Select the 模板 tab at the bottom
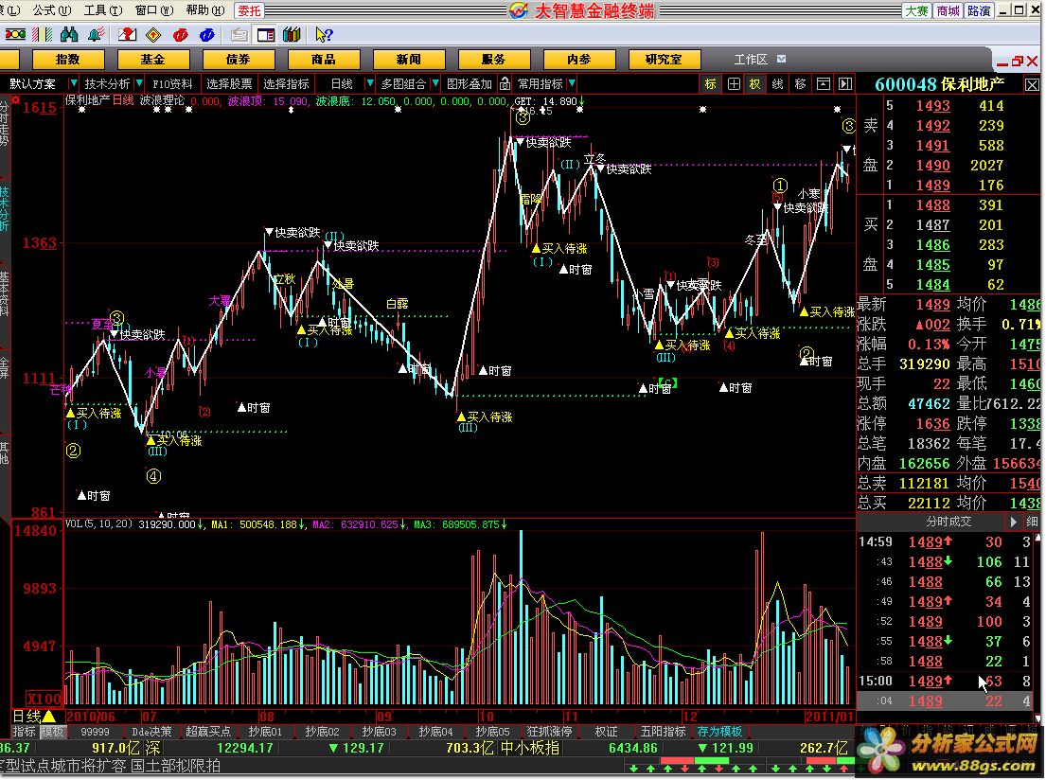This screenshot has width=1046, height=780. [53, 732]
